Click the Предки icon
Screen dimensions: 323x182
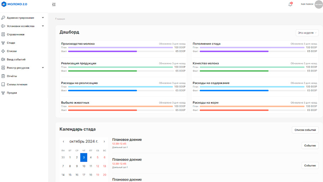tap(3, 93)
